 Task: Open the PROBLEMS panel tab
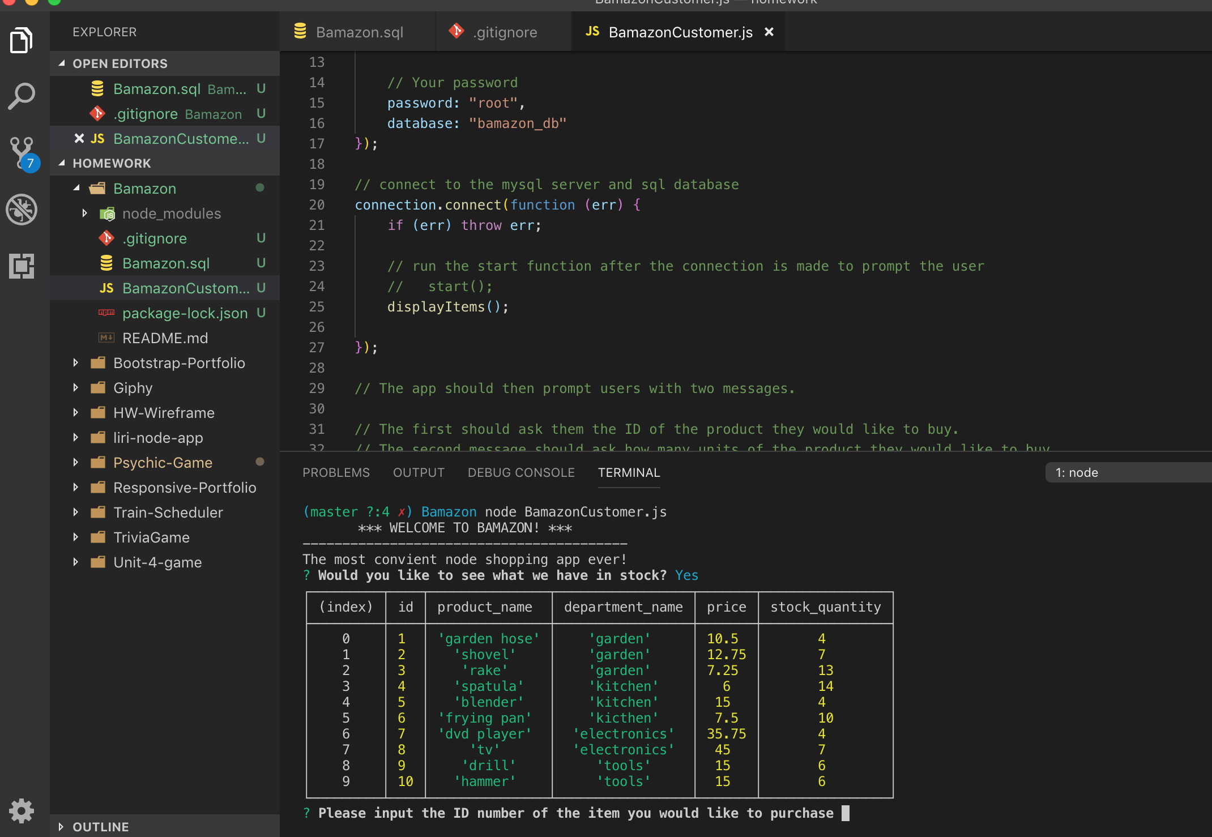336,472
